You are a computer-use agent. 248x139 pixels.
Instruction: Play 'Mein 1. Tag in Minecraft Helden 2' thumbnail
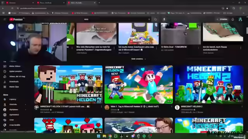click(x=139, y=85)
